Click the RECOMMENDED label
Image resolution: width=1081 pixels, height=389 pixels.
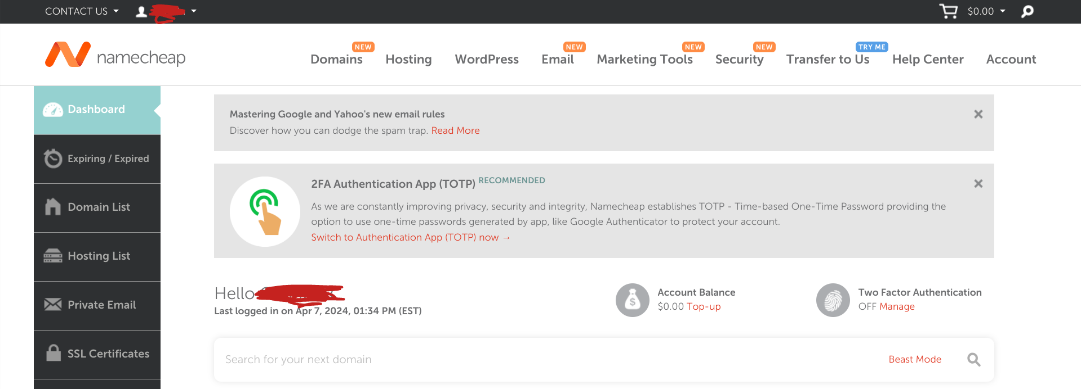point(511,180)
